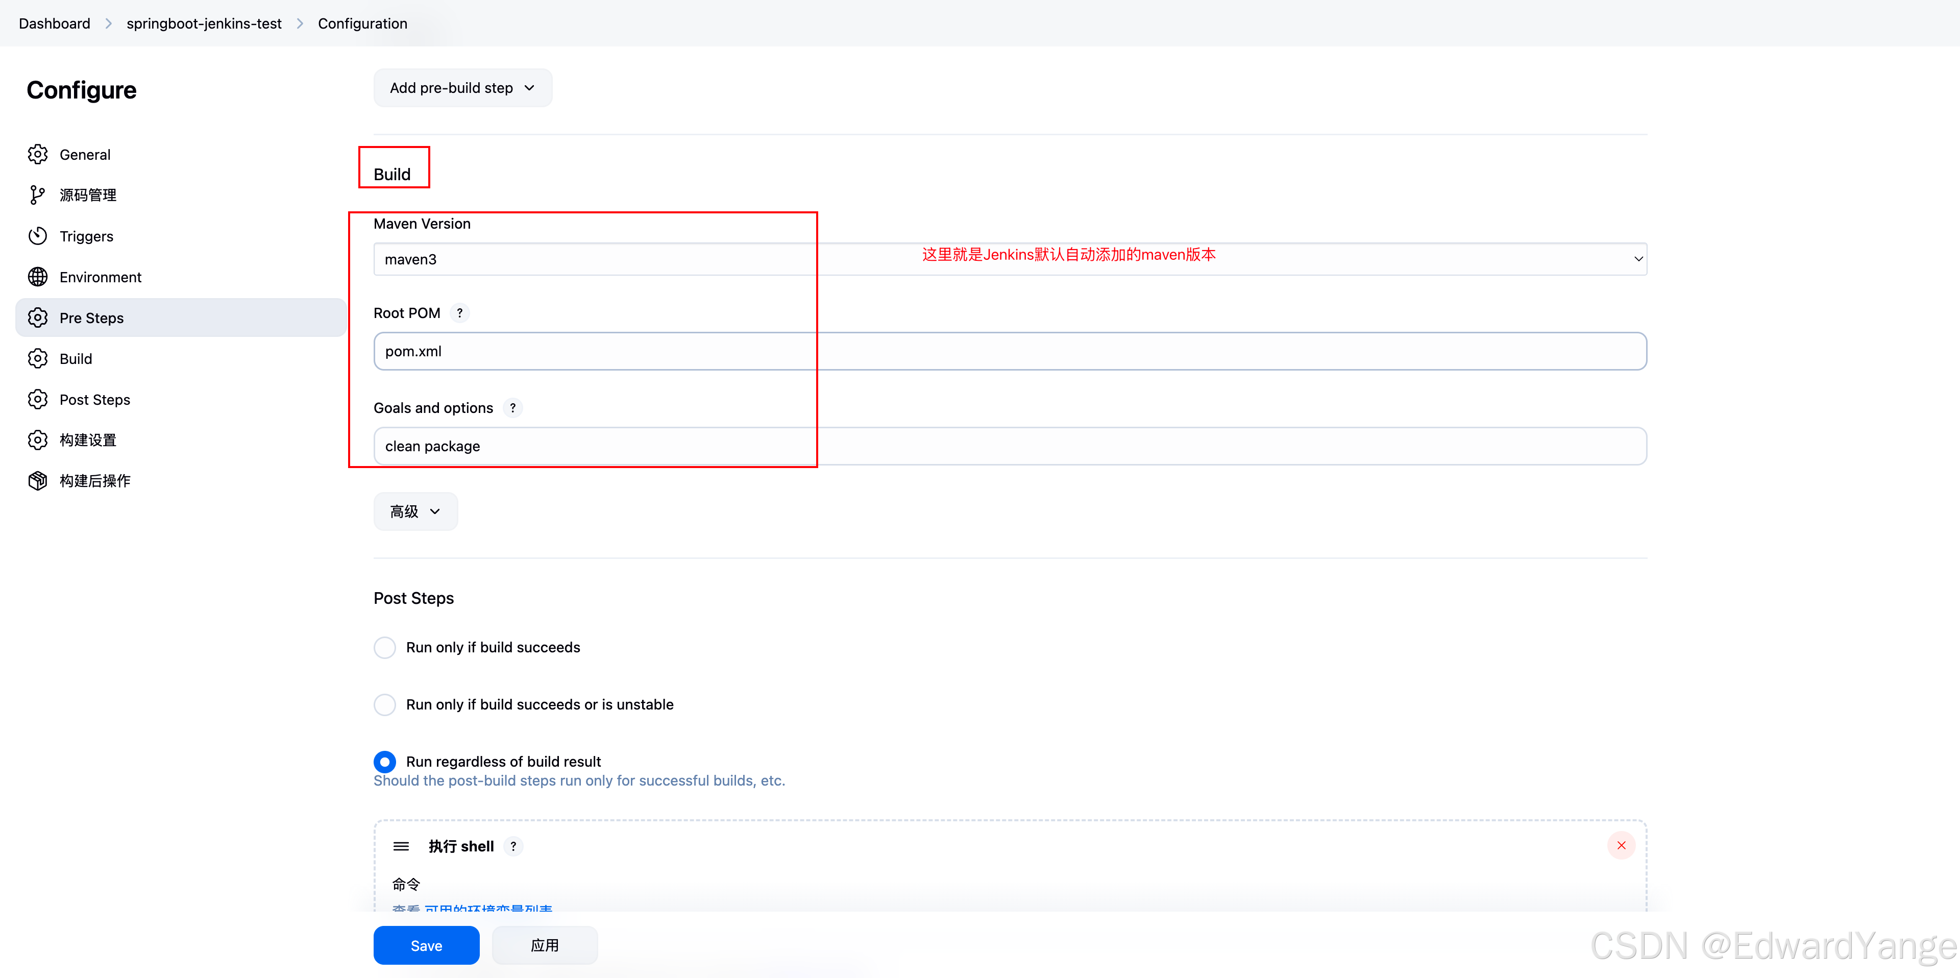This screenshot has height=978, width=1960.
Task: Select Run regardless of build result
Action: point(385,761)
